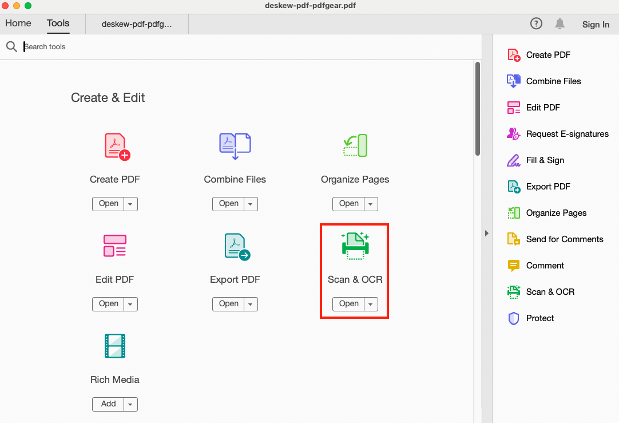Click Comment label in sidebar
The height and width of the screenshot is (423, 619).
pos(545,266)
